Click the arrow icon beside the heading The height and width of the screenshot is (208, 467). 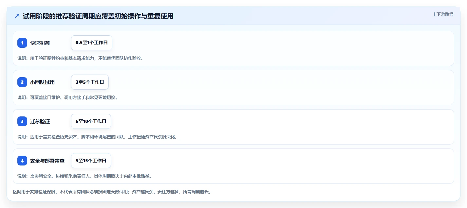pyautogui.click(x=17, y=16)
